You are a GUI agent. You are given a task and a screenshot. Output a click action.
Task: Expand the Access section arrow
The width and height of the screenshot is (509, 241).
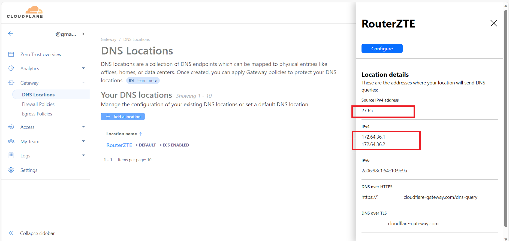tap(83, 127)
